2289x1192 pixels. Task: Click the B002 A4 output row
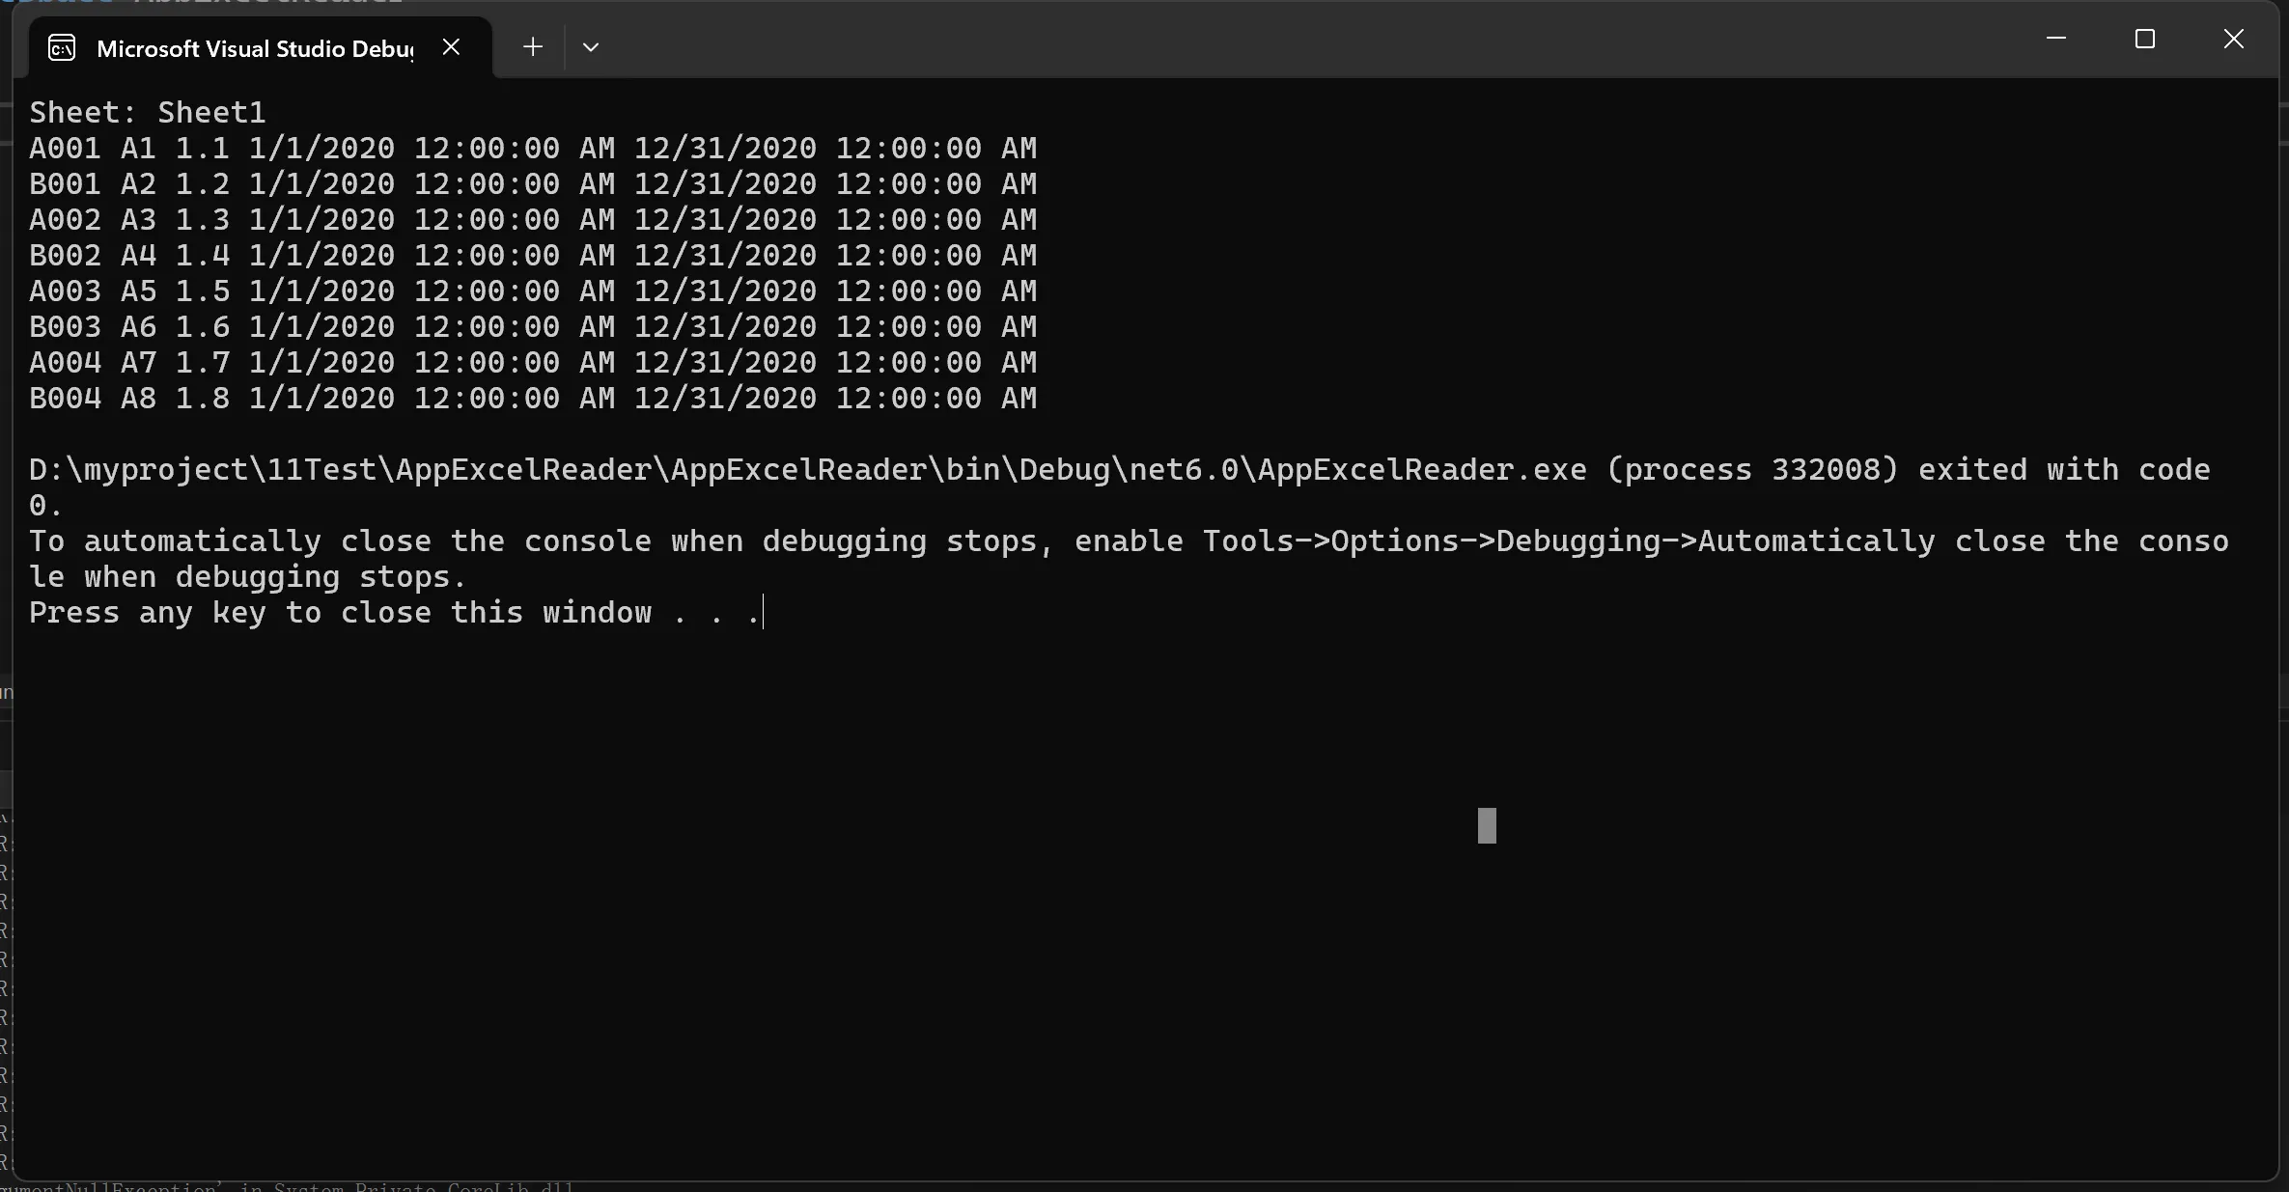click(x=532, y=255)
